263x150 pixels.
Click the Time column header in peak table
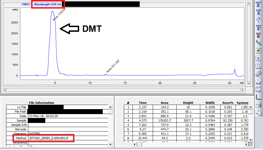click(143, 103)
